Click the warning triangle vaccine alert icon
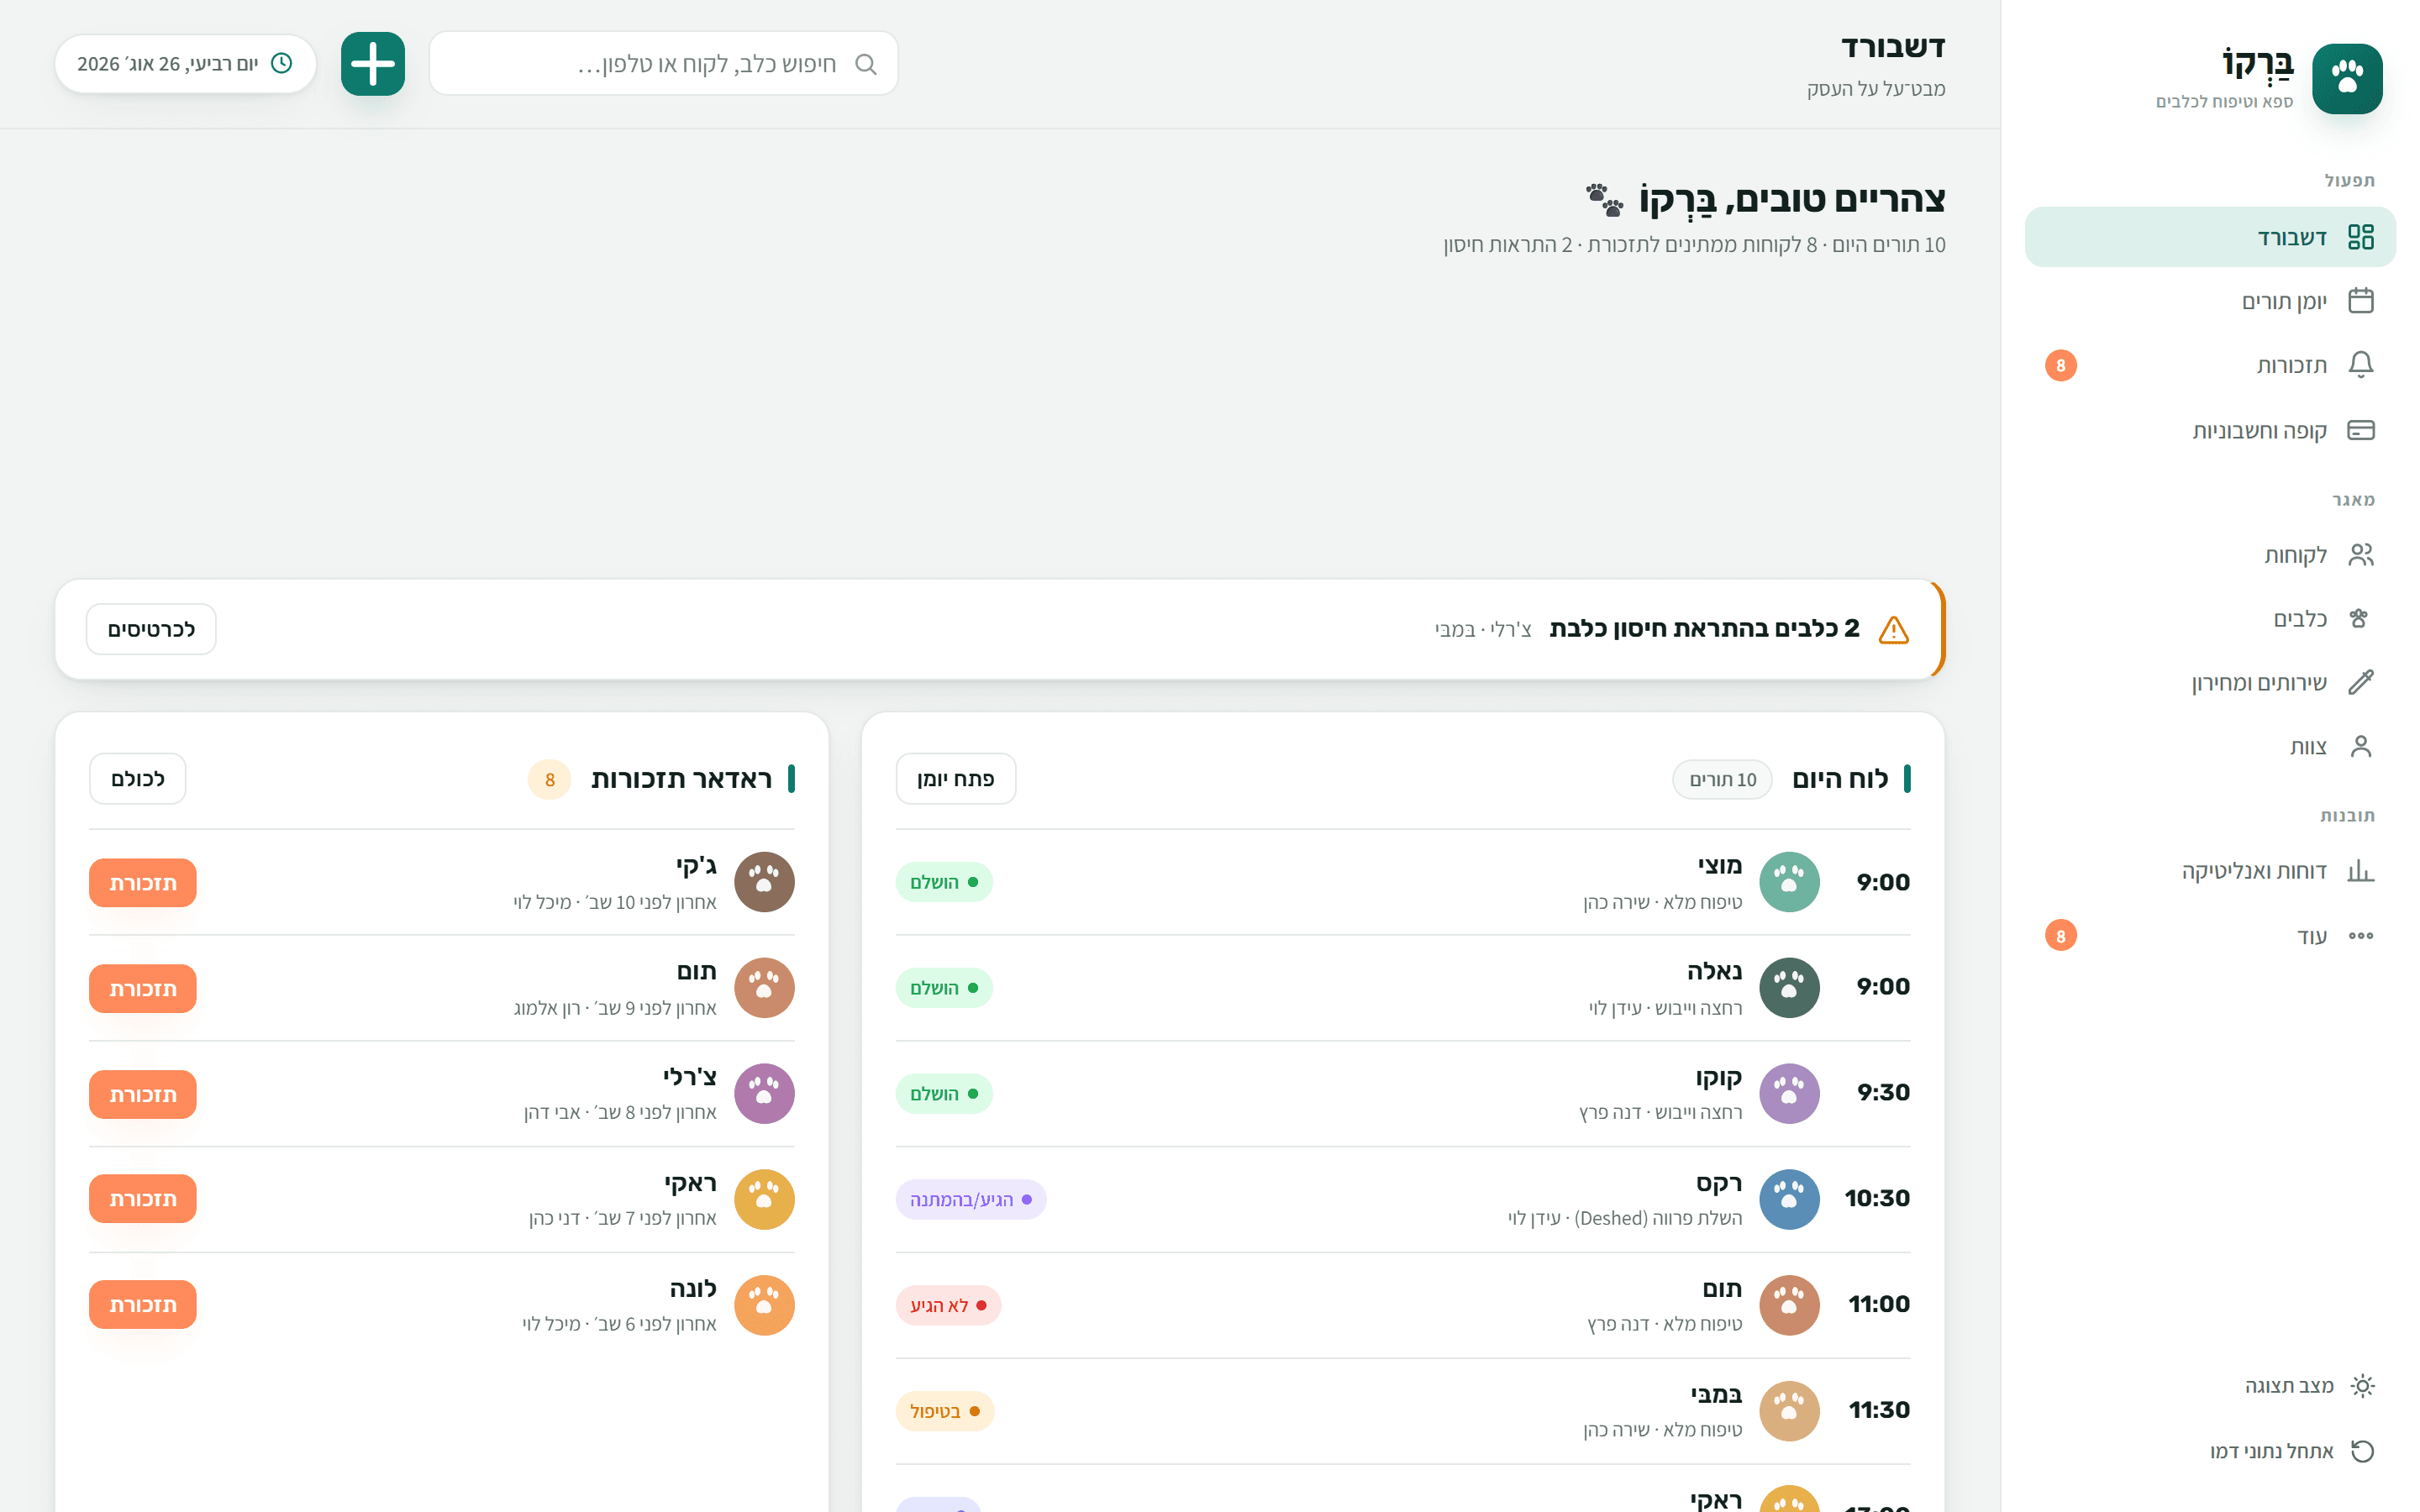 (x=1893, y=630)
